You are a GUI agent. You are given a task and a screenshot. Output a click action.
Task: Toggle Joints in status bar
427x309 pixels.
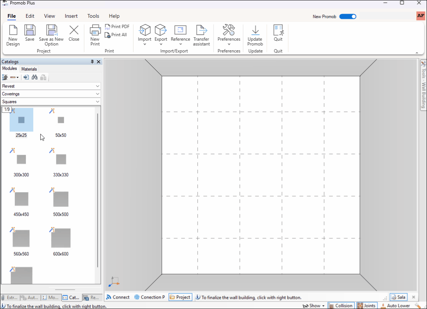point(366,306)
